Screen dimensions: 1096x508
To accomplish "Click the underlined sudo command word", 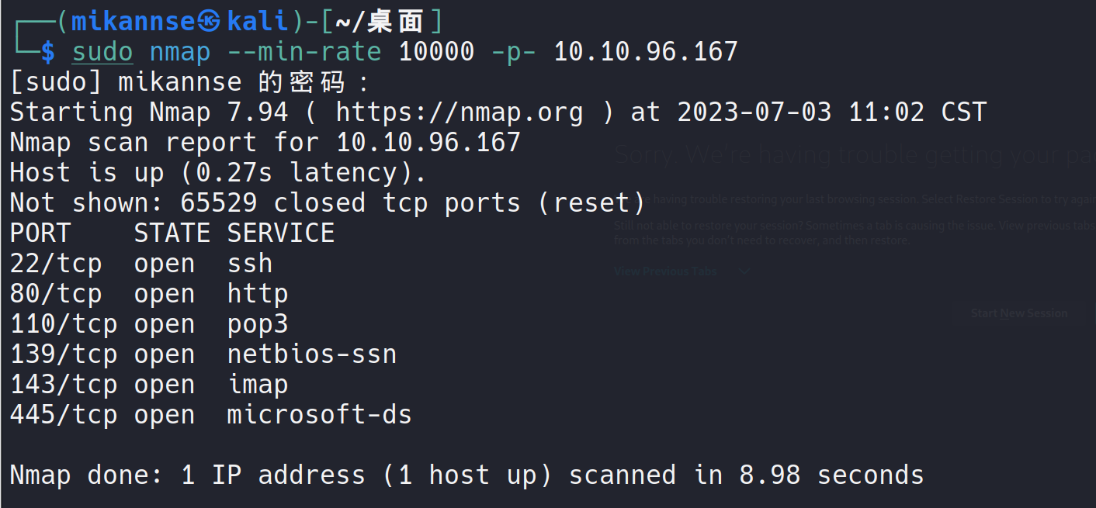I will [102, 52].
